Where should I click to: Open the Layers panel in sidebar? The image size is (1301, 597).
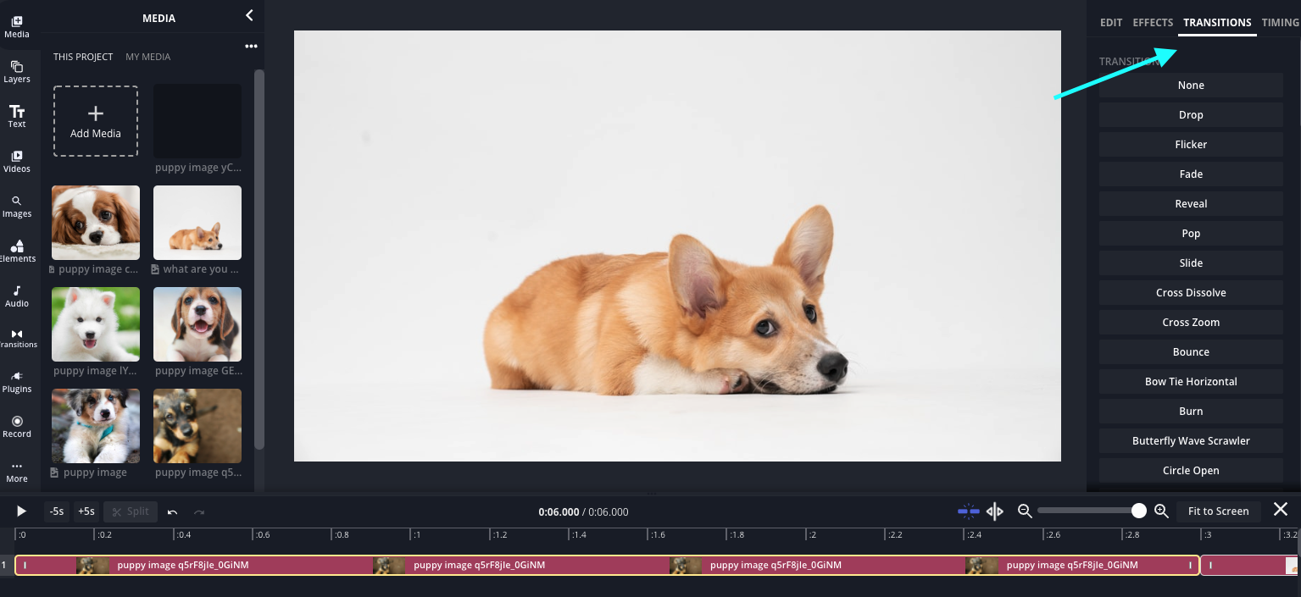point(17,71)
